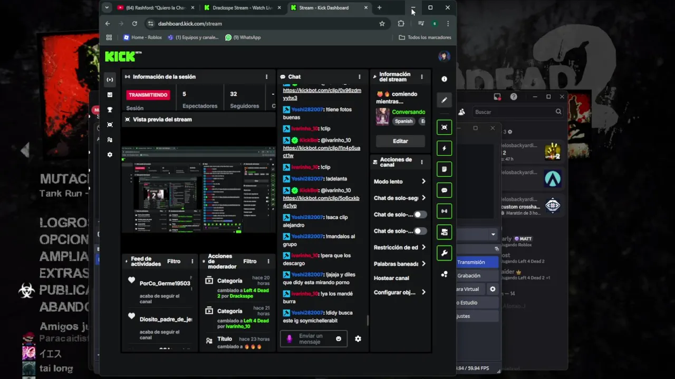Open Acciones de canal three-dot menu
675x379 pixels.
tap(421, 162)
